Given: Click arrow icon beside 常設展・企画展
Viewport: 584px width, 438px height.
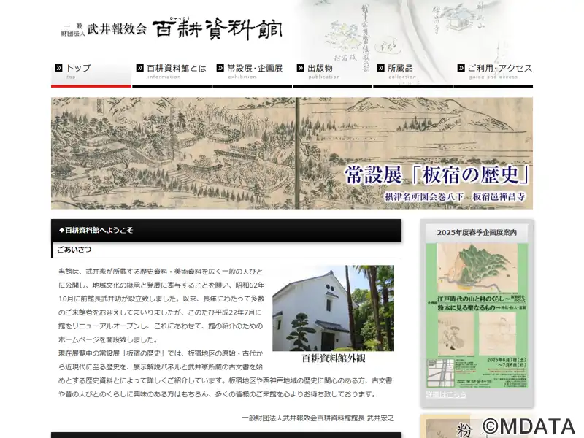Looking at the screenshot, I should tap(220, 68).
